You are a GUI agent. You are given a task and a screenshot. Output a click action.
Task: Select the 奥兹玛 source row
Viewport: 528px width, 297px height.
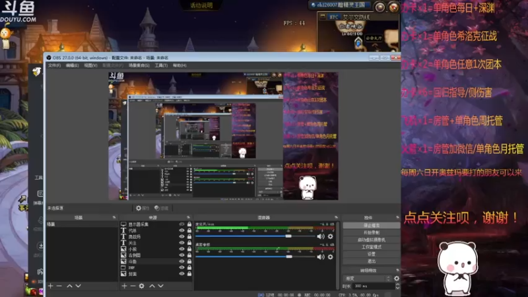pos(156,237)
